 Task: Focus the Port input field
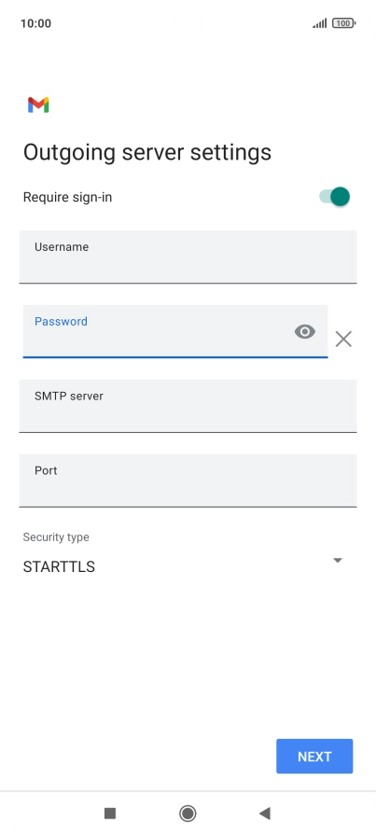188,481
